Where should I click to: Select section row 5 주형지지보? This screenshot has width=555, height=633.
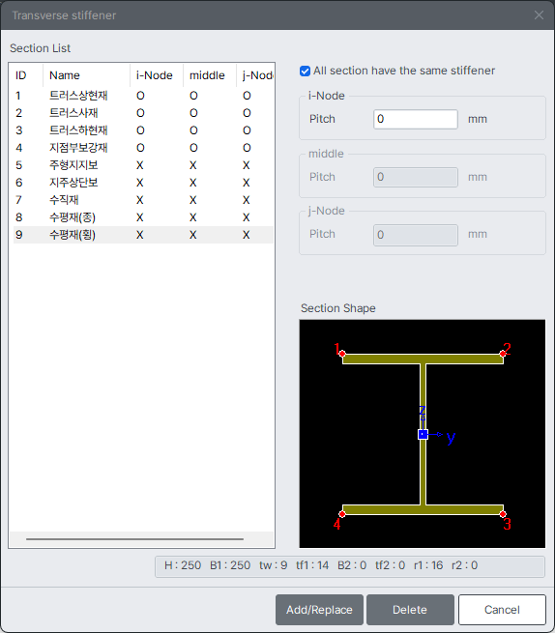point(143,165)
